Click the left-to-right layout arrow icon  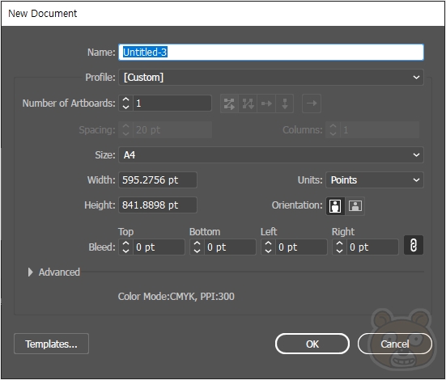(x=312, y=103)
